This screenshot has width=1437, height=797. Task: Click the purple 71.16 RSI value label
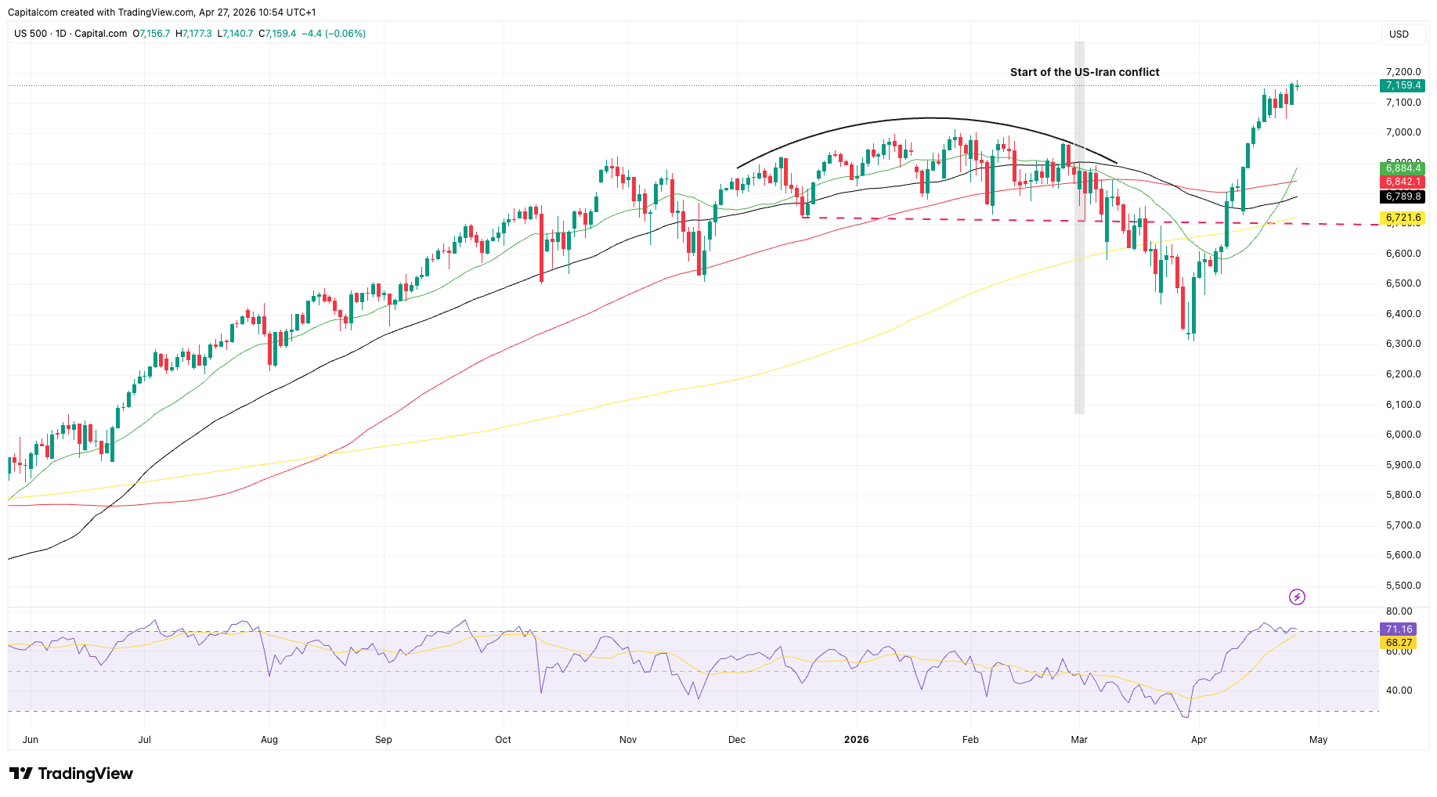click(1399, 629)
